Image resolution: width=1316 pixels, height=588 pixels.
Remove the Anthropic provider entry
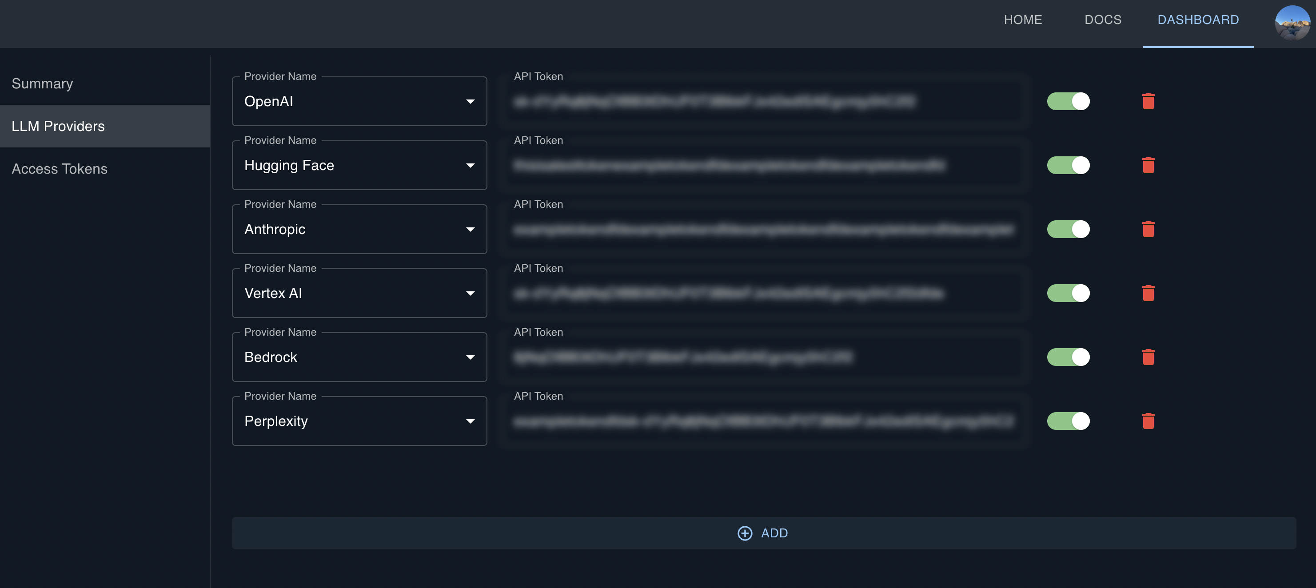(1148, 229)
